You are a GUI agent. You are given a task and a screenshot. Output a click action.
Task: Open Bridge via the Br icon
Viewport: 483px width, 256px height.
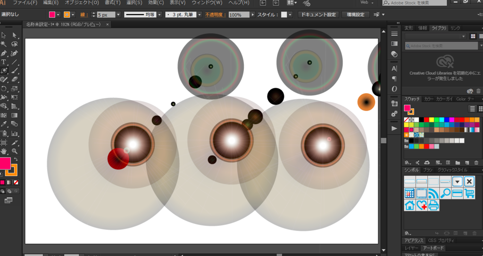263,3
